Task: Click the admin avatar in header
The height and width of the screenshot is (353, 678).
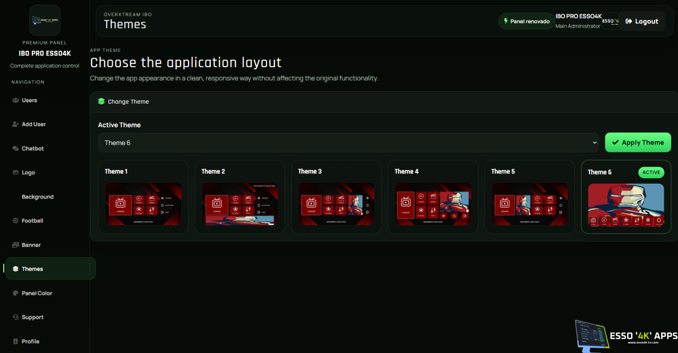Action: coord(610,21)
